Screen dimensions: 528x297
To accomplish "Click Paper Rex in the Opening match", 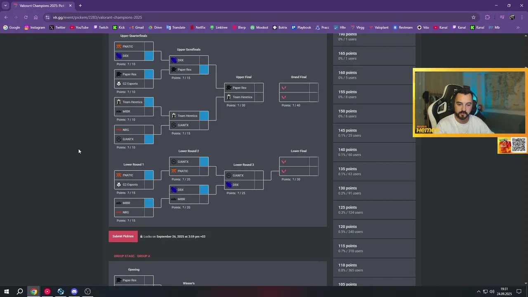I will click(x=130, y=280).
